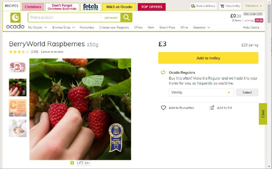Click the star rating for raspberries
Image resolution: width=272 pixels, height=169 pixels.
[19, 52]
